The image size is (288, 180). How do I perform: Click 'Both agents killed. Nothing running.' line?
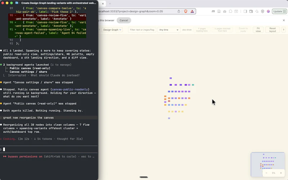pyautogui.click(x=43, y=111)
